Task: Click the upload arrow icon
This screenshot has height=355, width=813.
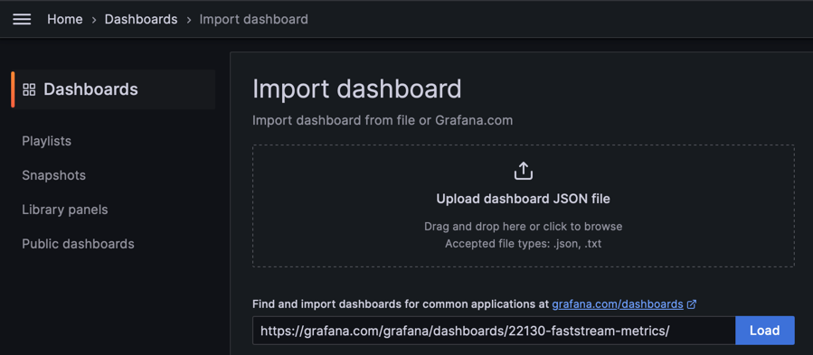Action: tap(524, 171)
